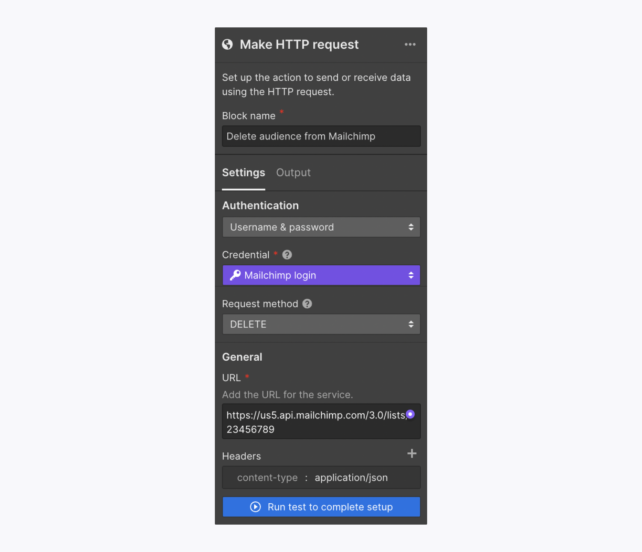Open the Mailchimp login credential dropdown

coord(321,275)
